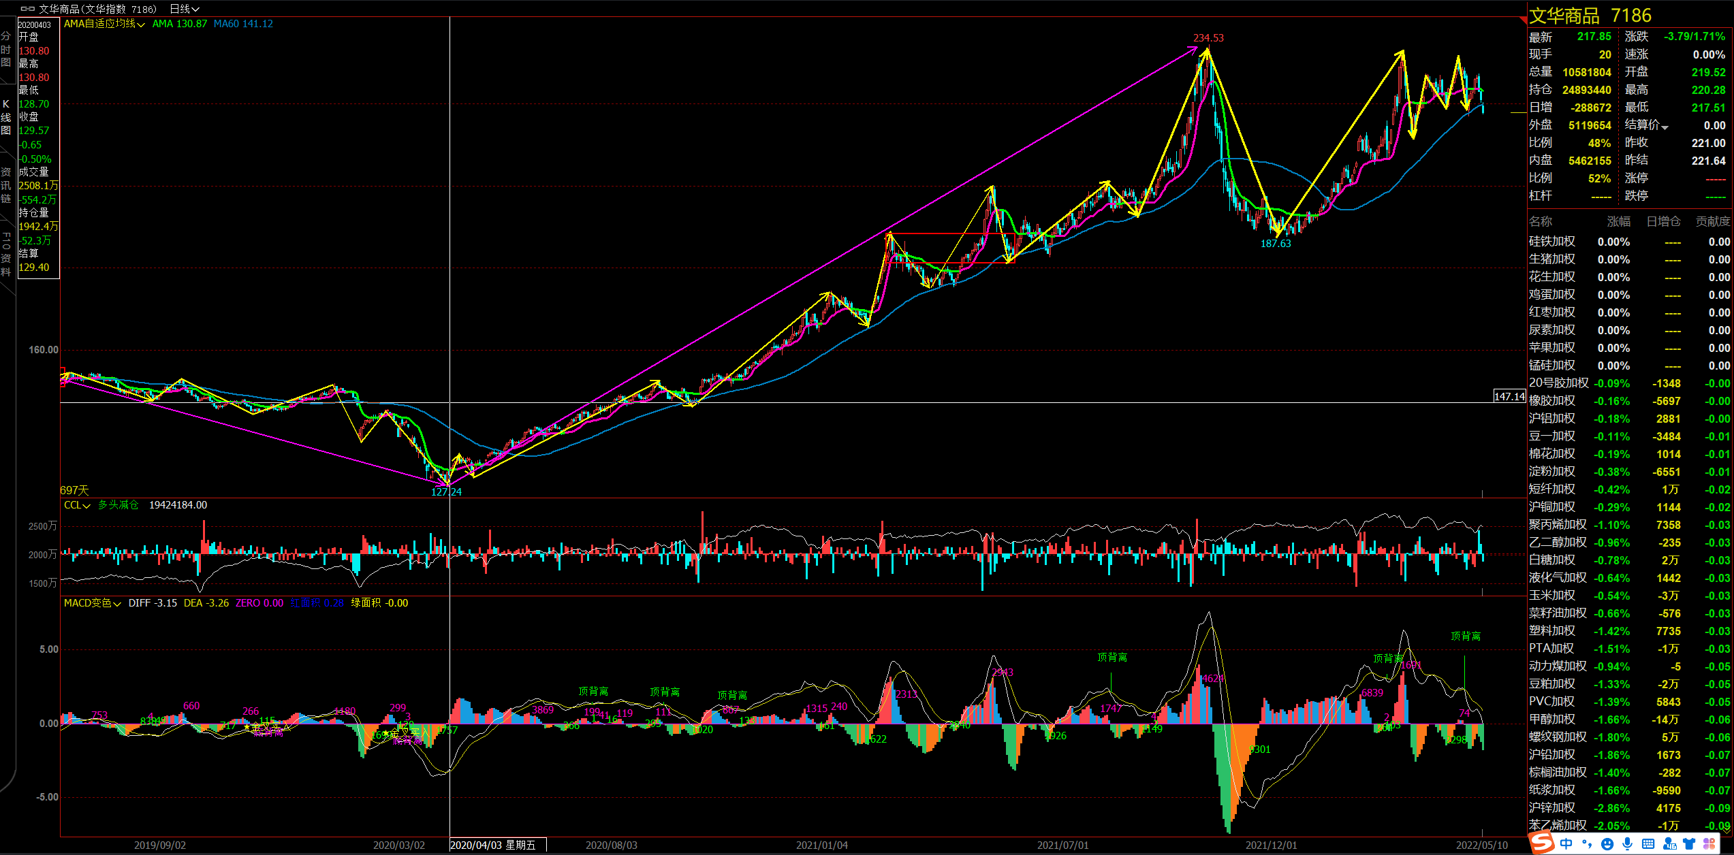The width and height of the screenshot is (1734, 855).
Task: Click the 文华商品 7186 quote panel title
Action: pyautogui.click(x=1589, y=16)
